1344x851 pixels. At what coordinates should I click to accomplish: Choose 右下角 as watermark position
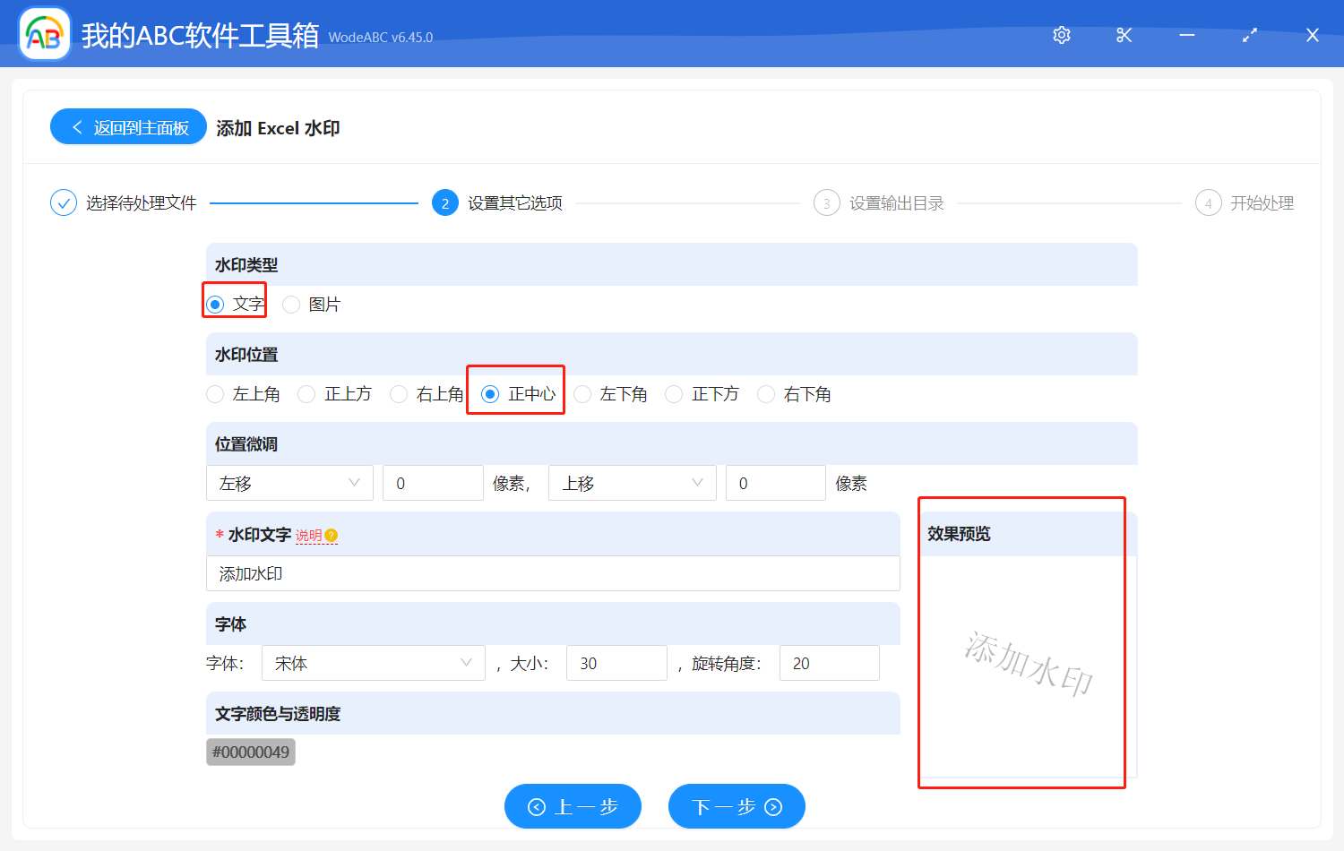coord(766,394)
